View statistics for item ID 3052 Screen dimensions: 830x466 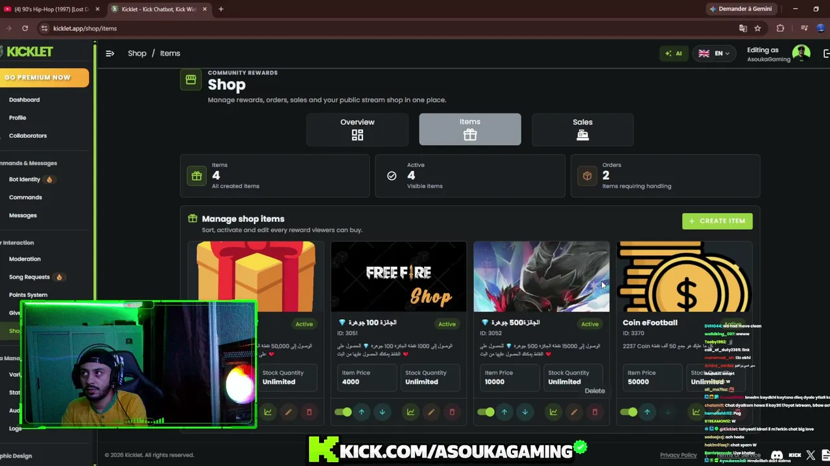(x=553, y=412)
